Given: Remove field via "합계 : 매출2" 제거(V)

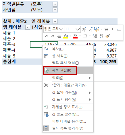Looking at the screenshot, I should click(68, 85).
